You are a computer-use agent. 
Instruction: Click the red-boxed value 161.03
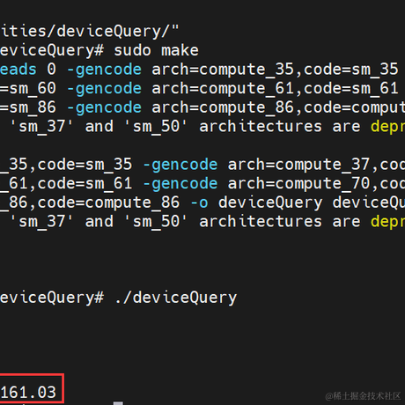[28, 393]
